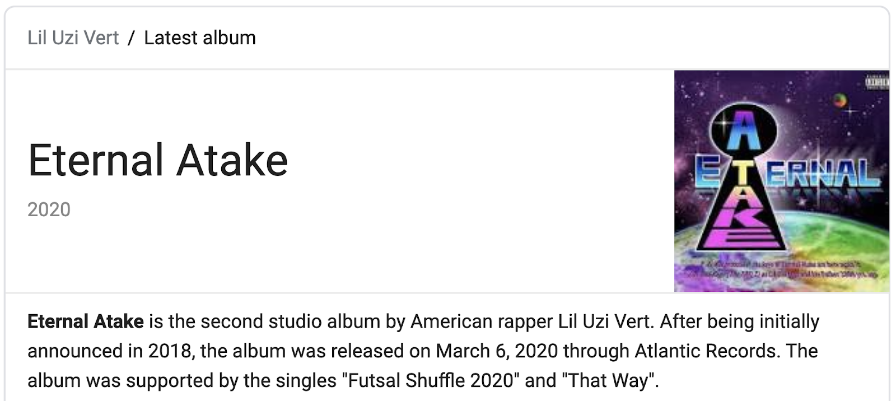Click the fine print at the cover's bottom
The width and height of the screenshot is (896, 401).
tap(784, 270)
